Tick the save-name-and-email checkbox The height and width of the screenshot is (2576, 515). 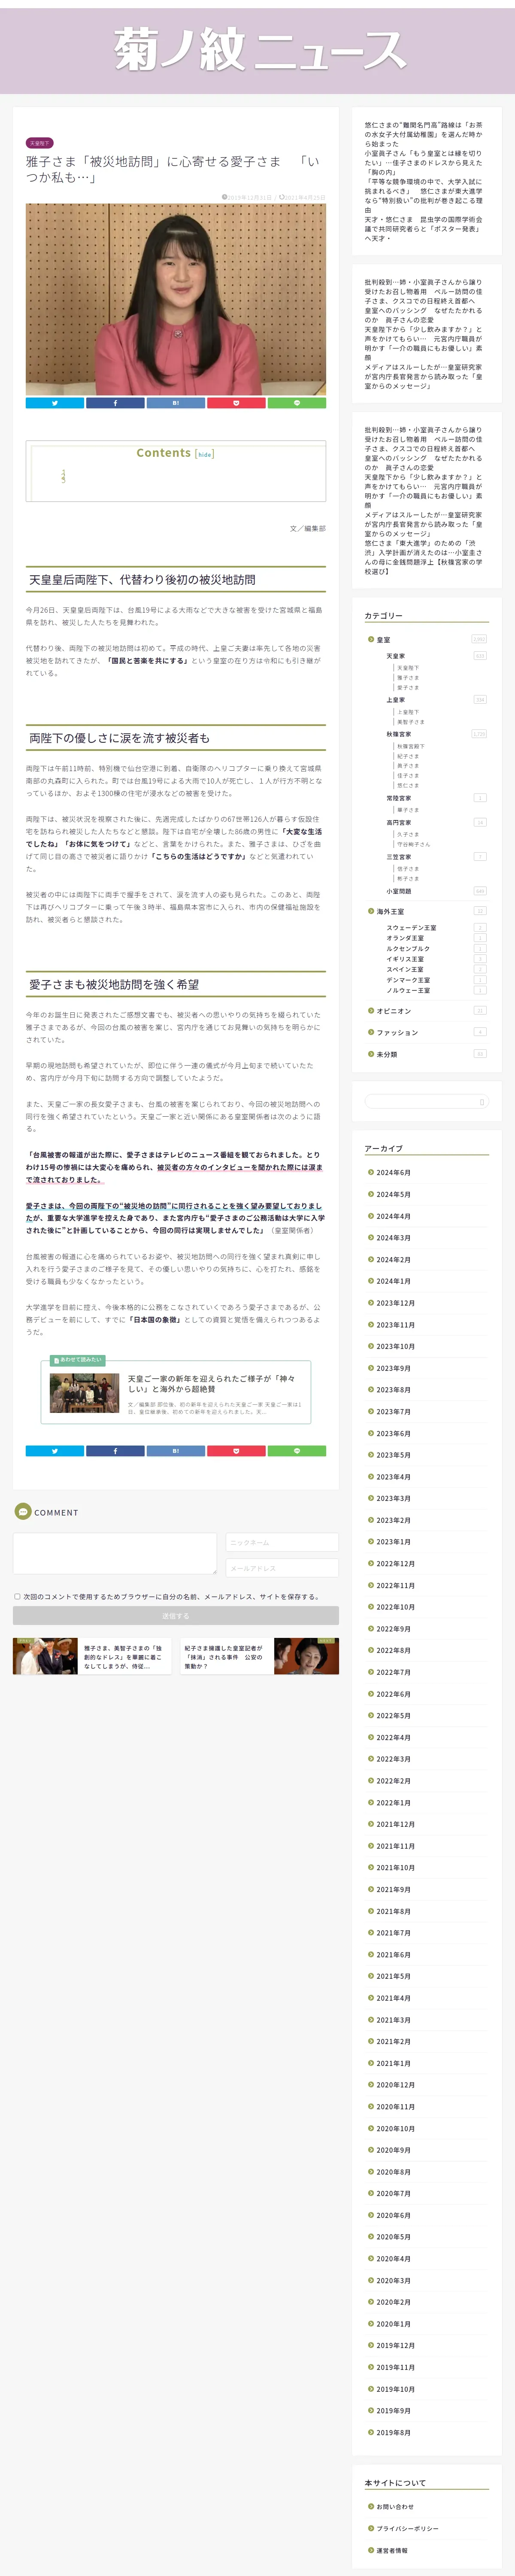pos(17,1596)
